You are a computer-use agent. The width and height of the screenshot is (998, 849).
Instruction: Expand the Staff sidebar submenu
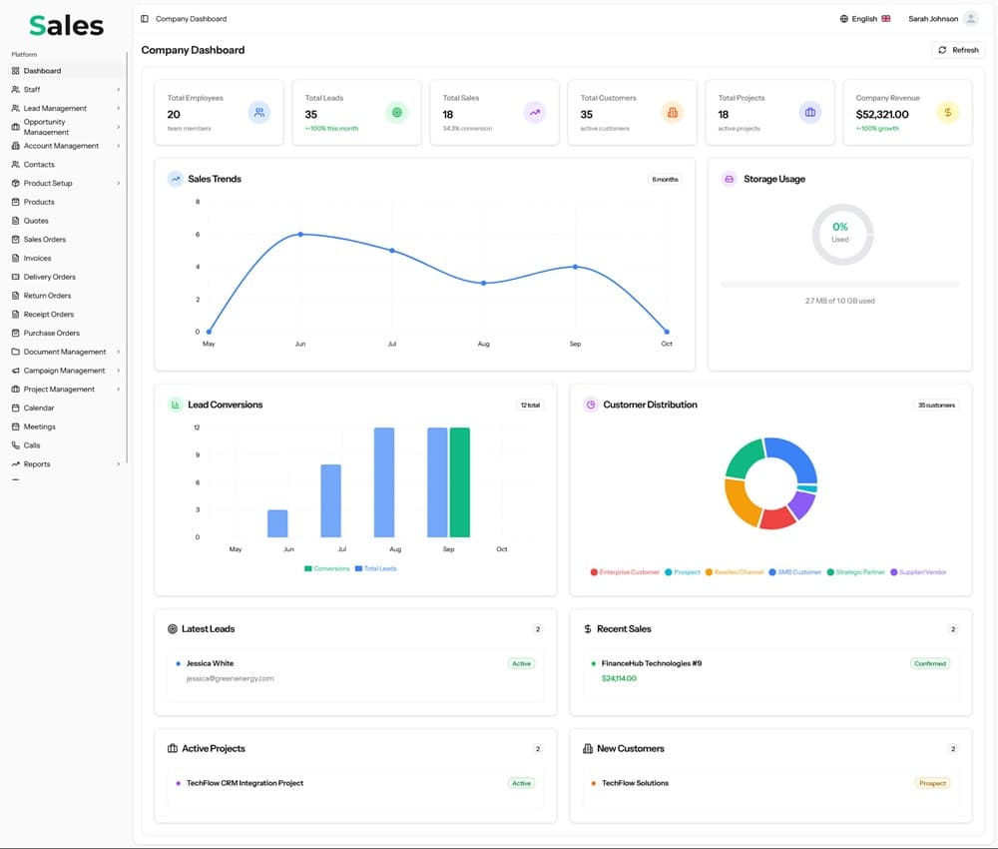(x=118, y=90)
